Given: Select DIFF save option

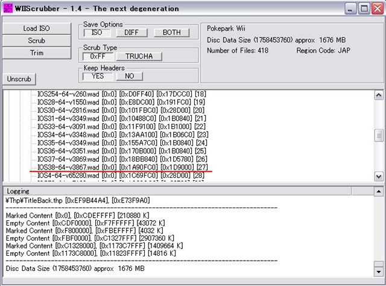Looking at the screenshot, I should (x=131, y=33).
